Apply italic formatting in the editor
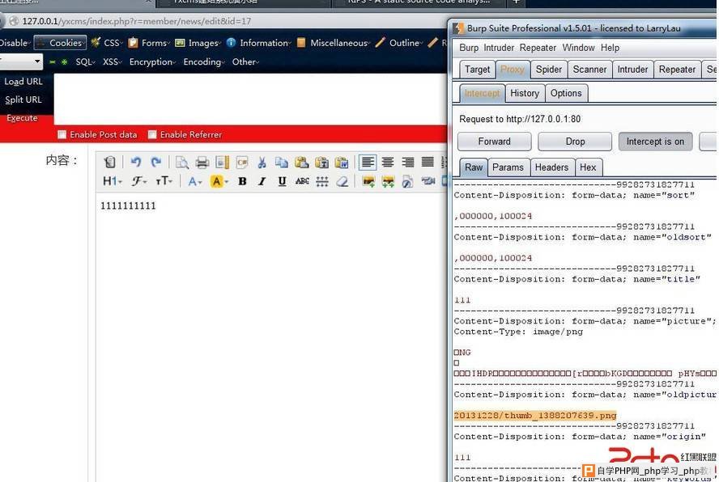The height and width of the screenshot is (482, 719). point(262,181)
